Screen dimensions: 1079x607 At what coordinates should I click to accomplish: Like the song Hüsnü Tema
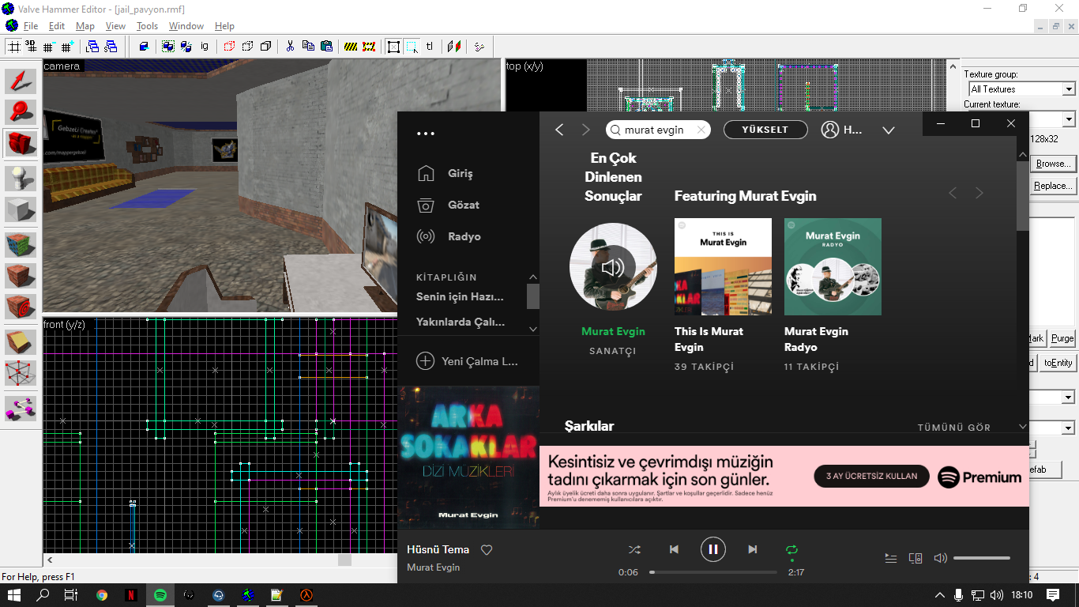(487, 550)
